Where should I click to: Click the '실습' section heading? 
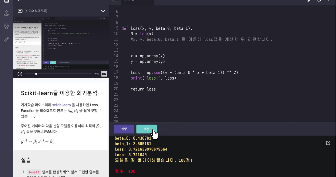pos(26,160)
